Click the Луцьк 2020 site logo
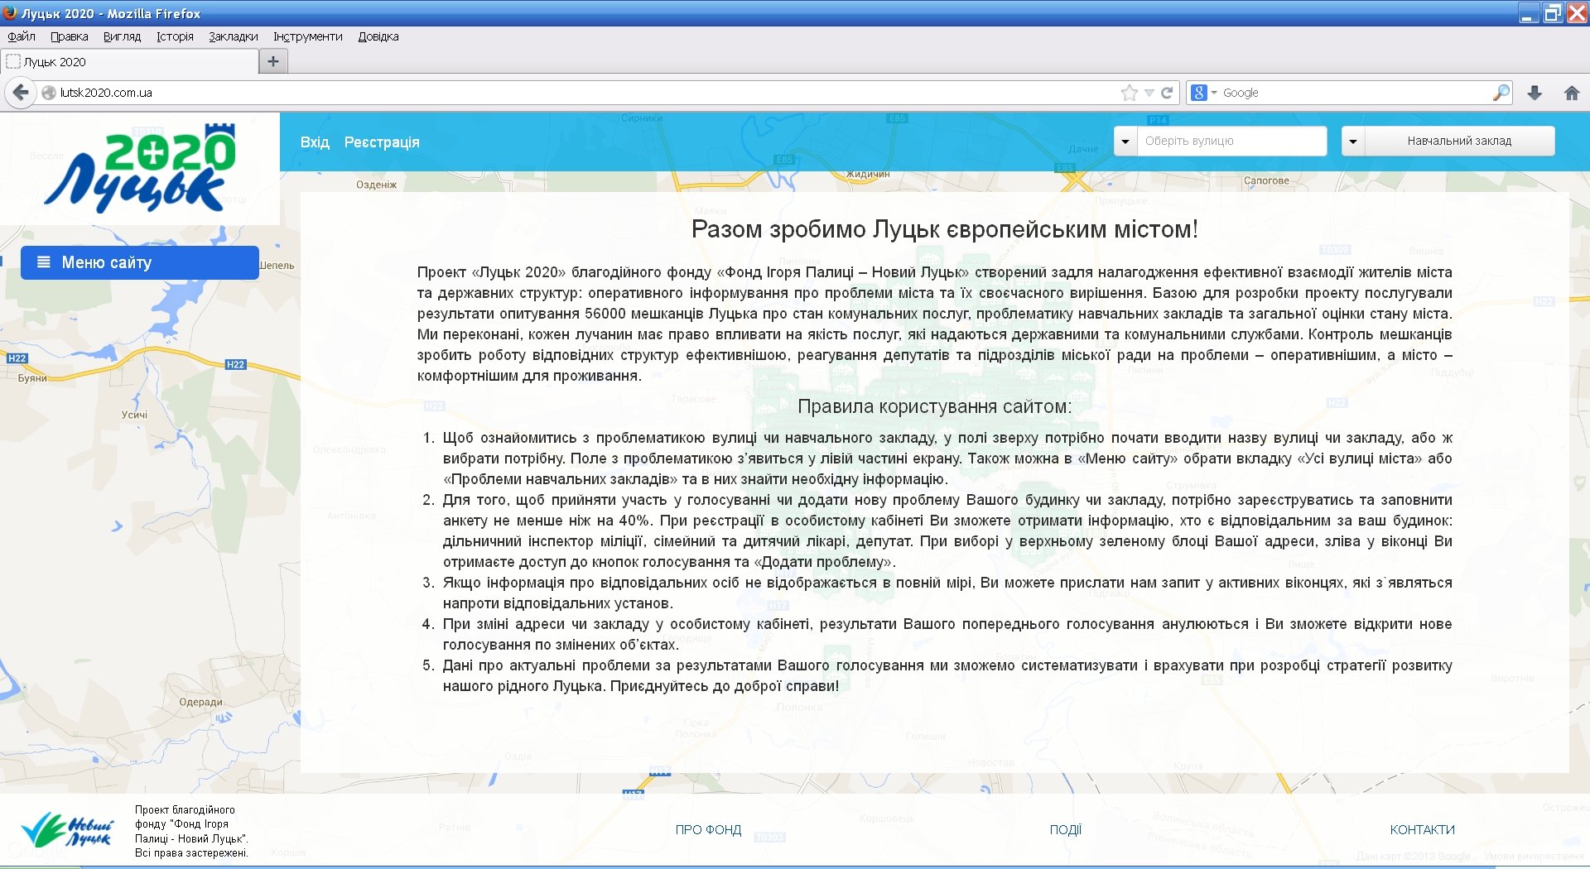1590x869 pixels. pyautogui.click(x=140, y=169)
